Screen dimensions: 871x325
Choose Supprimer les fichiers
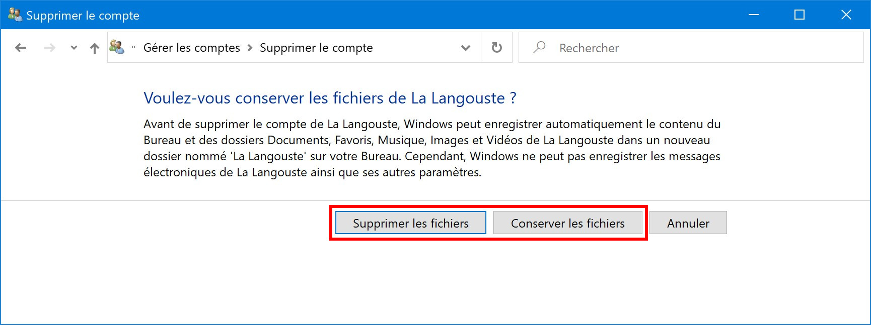tap(411, 223)
